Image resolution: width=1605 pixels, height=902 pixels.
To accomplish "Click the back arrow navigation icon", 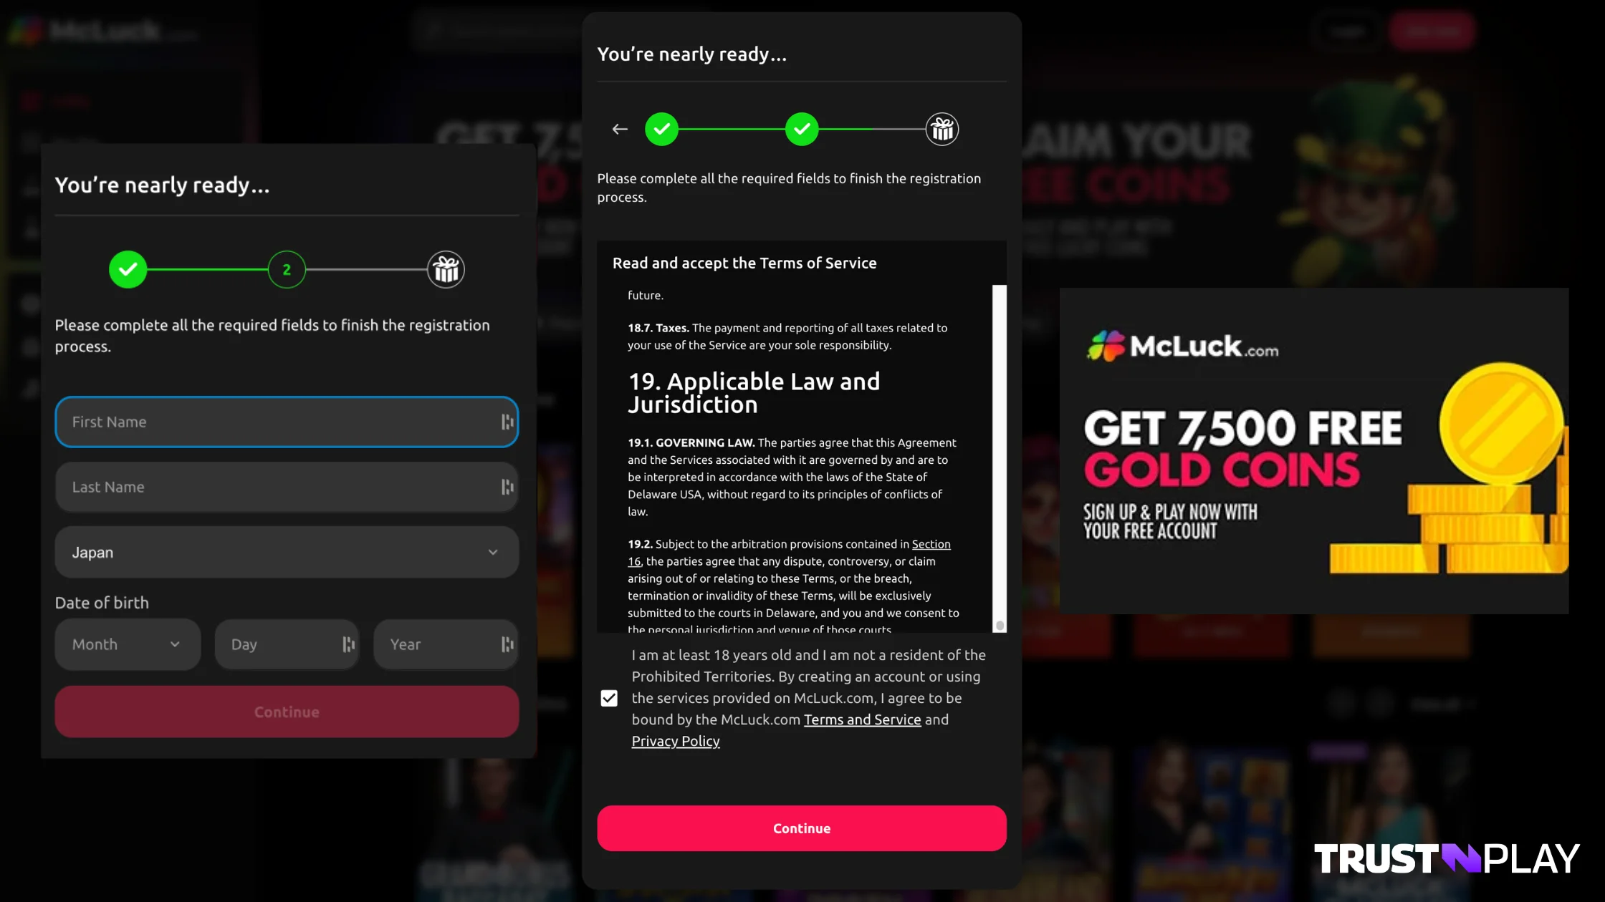I will coord(620,129).
